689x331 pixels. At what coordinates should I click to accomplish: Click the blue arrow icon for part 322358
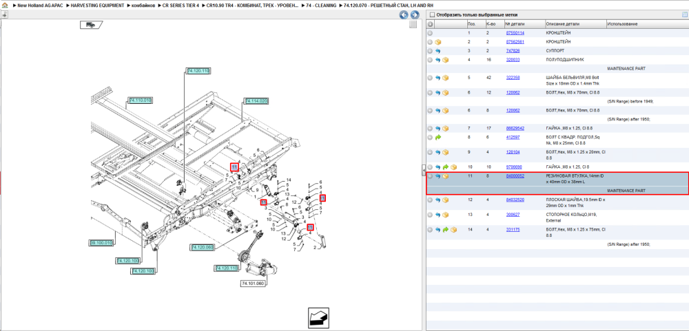point(438,78)
